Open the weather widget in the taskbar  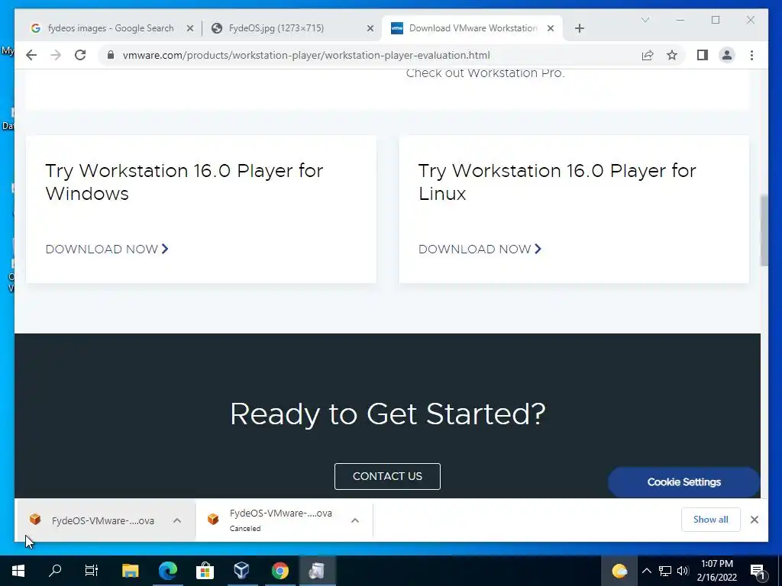[x=619, y=571]
